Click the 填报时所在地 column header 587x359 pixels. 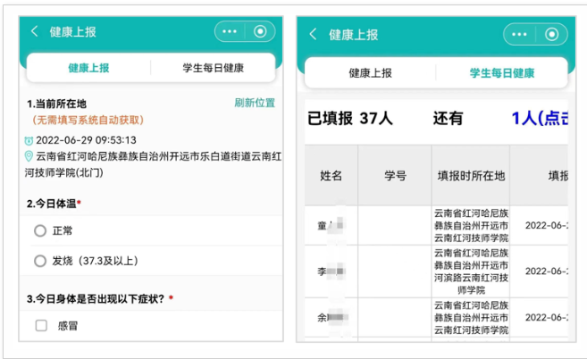(470, 175)
